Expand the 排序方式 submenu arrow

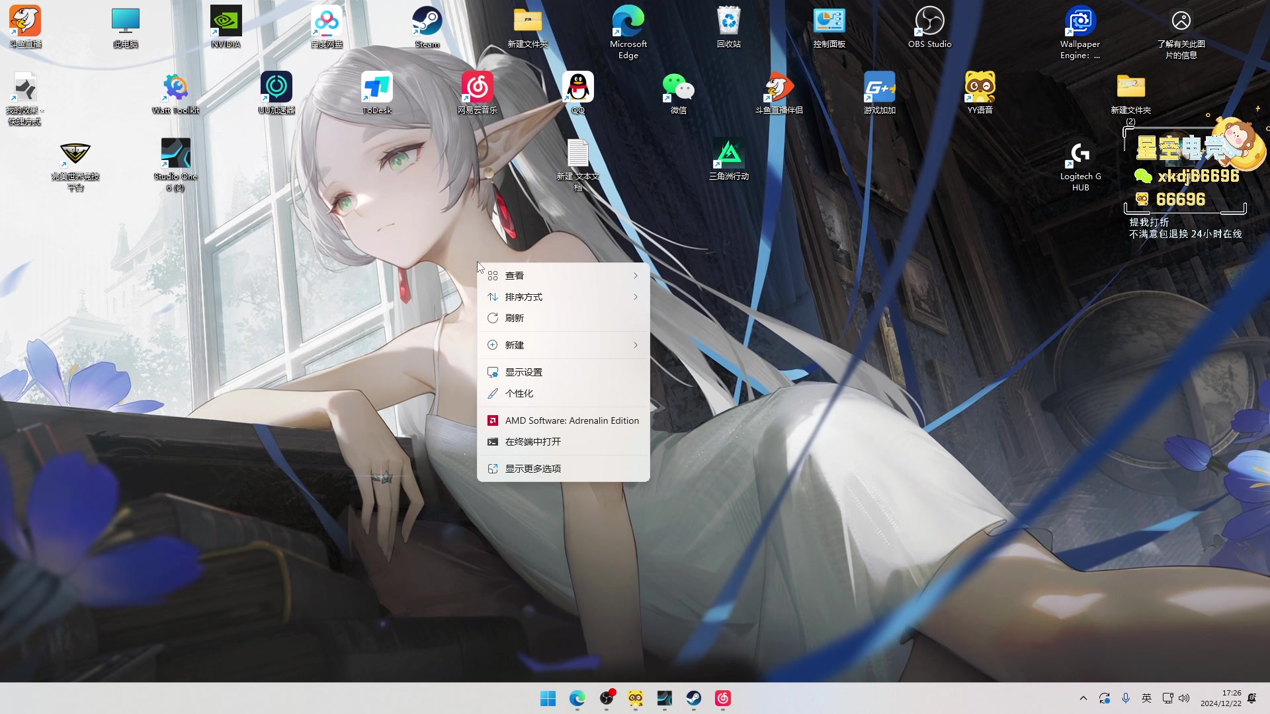636,297
